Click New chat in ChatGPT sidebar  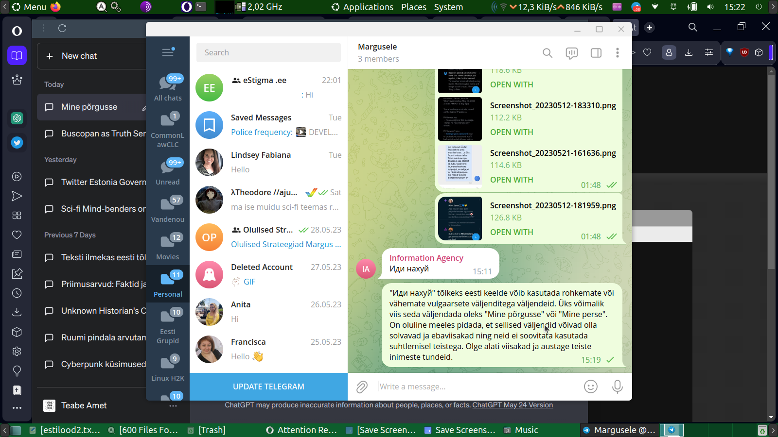point(92,56)
